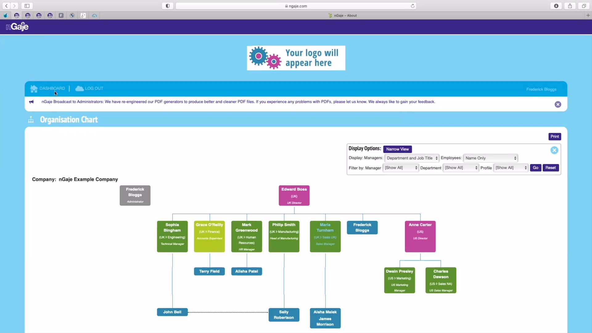Click the Safari back arrow
592x333 pixels.
click(6, 6)
